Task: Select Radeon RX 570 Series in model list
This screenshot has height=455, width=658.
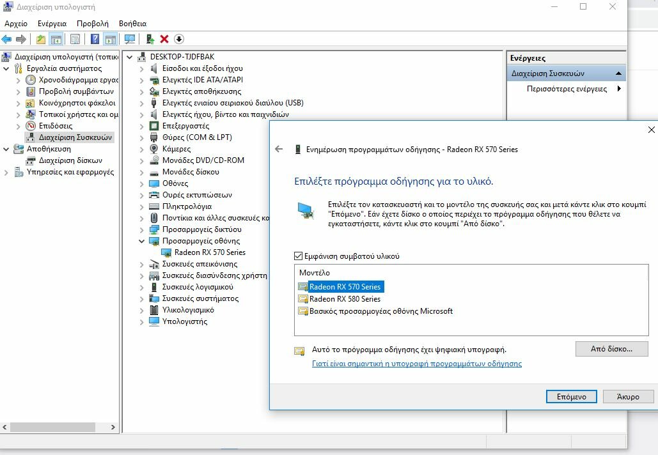Action: tap(345, 287)
